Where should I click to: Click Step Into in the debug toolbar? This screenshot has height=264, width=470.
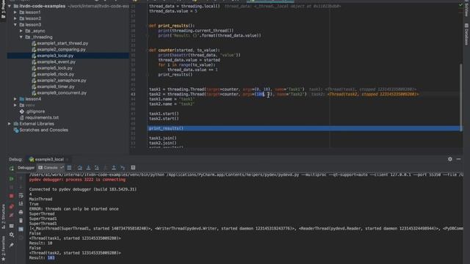click(x=88, y=168)
